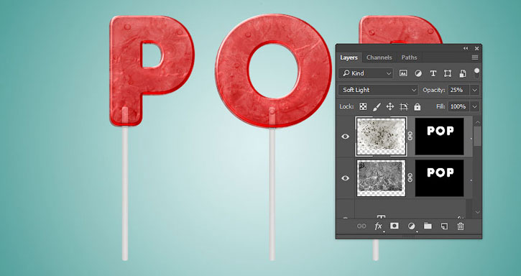Switch to the Channels tab

pos(379,57)
